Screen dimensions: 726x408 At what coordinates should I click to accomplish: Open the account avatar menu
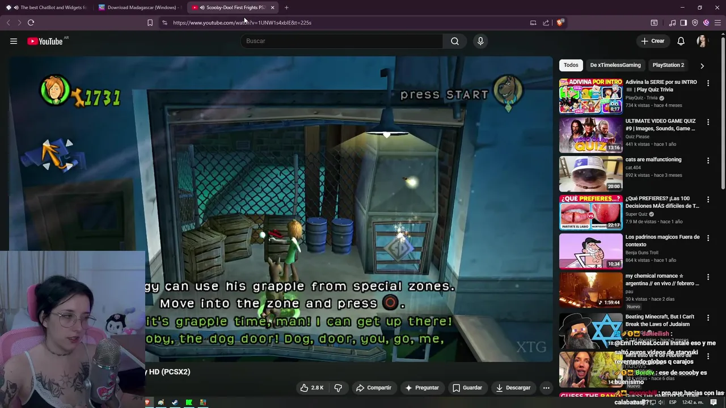(702, 41)
